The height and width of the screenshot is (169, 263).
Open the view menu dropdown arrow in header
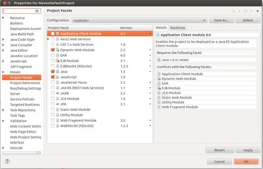(x=257, y=11)
